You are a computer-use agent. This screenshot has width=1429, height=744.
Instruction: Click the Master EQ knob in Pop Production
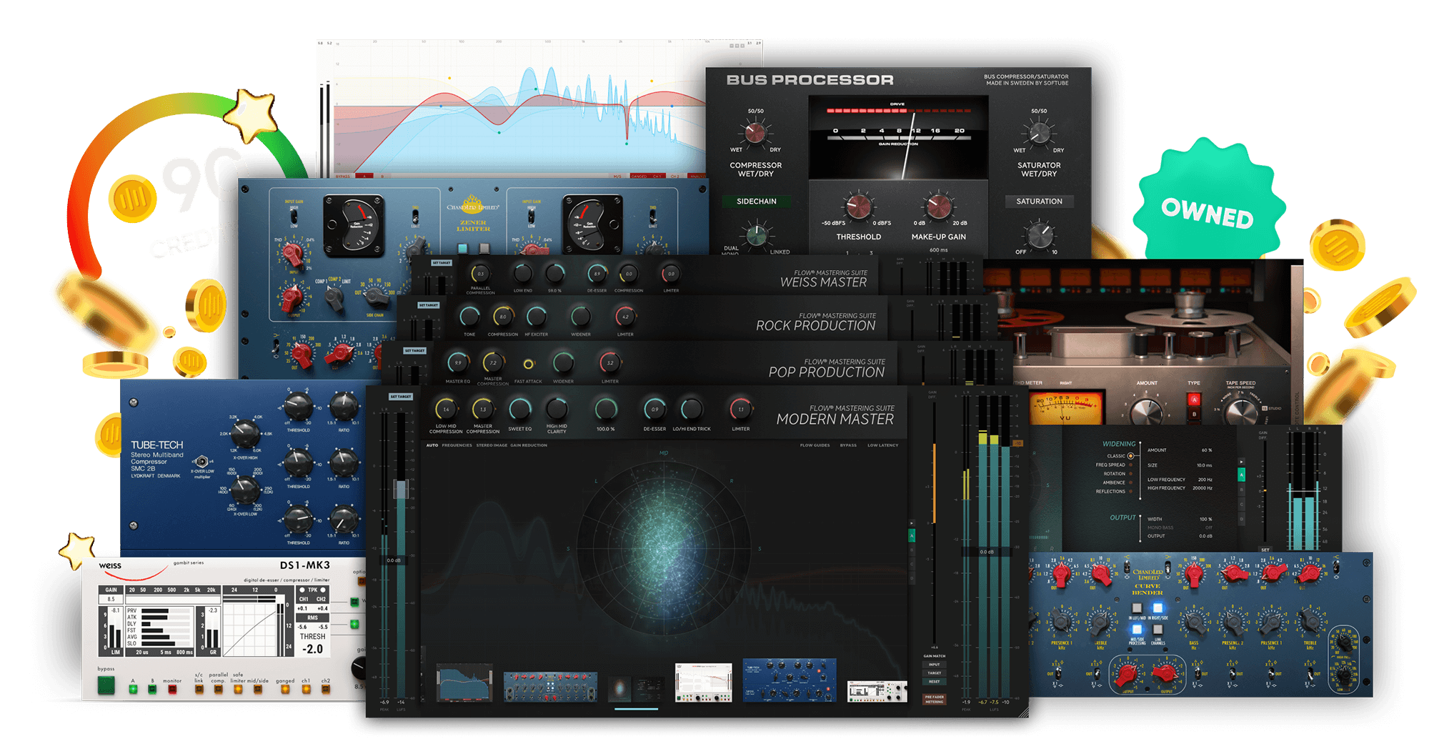[x=458, y=362]
